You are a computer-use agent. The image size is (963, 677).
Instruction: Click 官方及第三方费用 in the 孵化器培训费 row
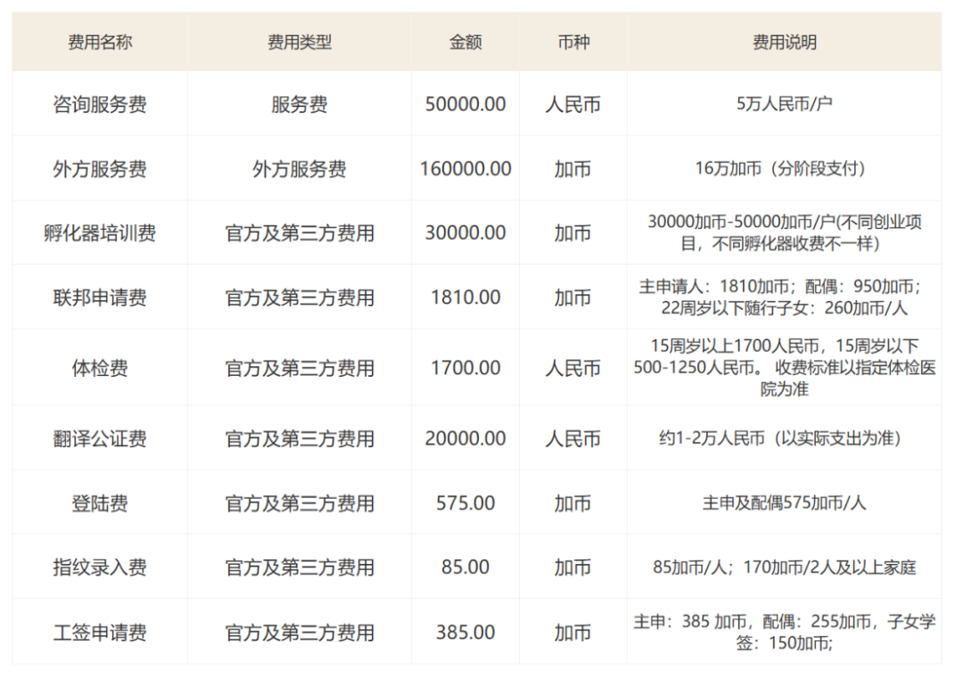click(299, 233)
